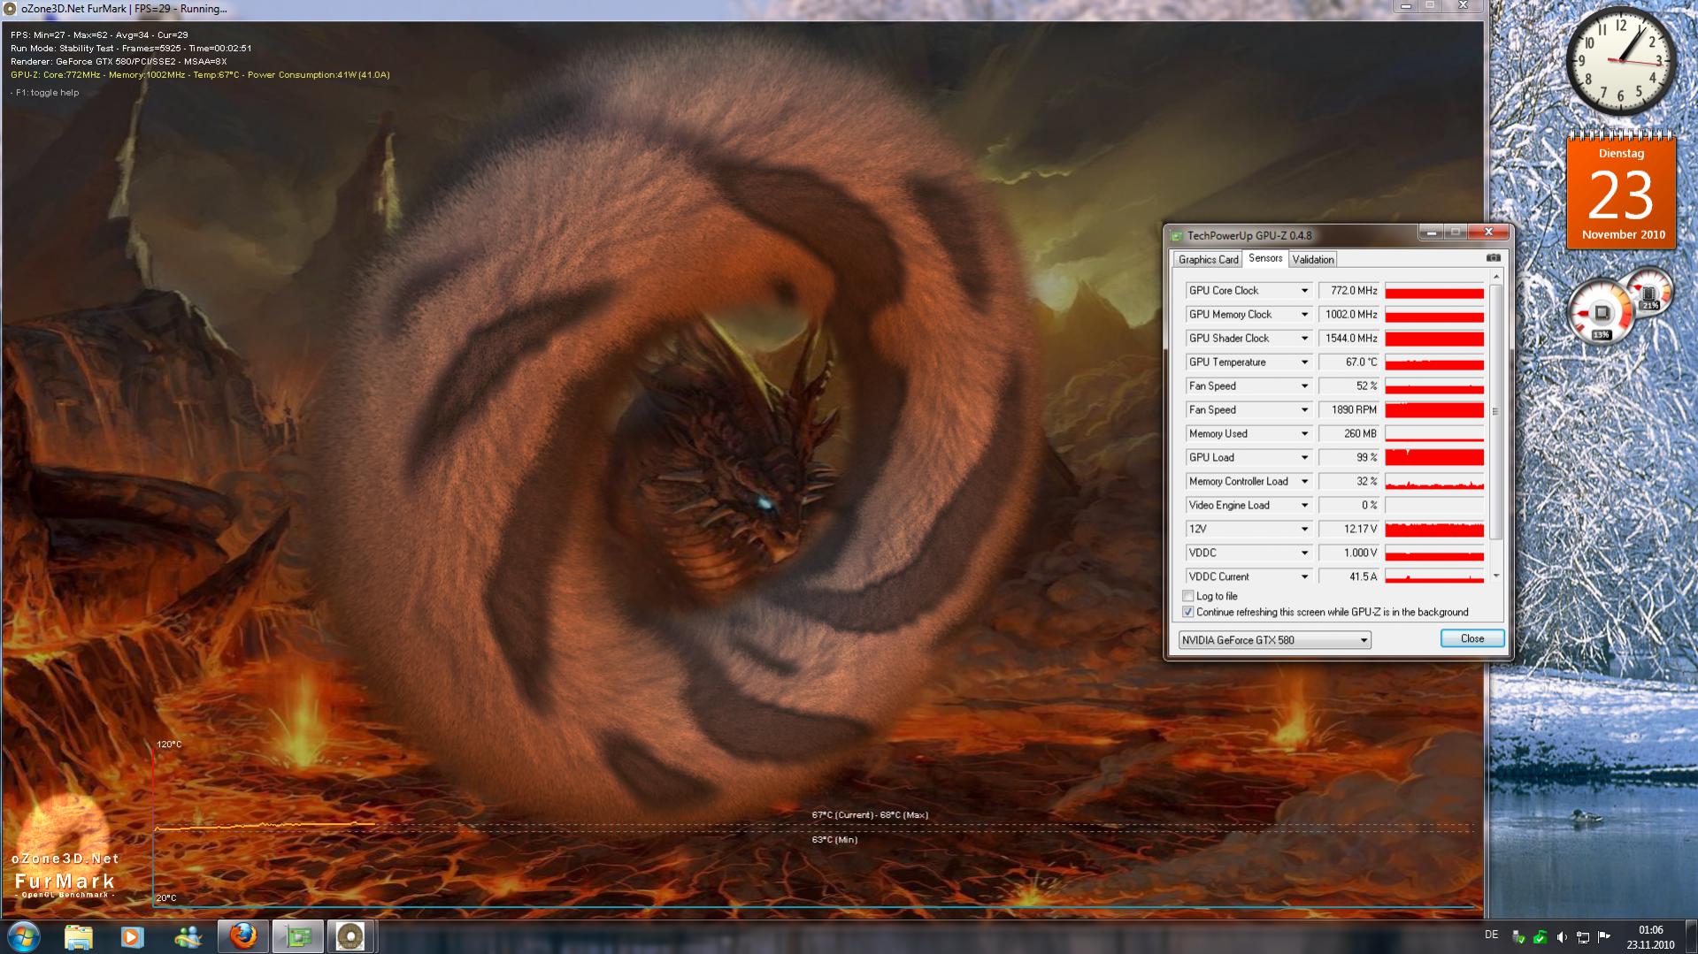Image resolution: width=1698 pixels, height=954 pixels.
Task: Expand the GPU Core Clock sensor dropdown
Action: point(1304,291)
